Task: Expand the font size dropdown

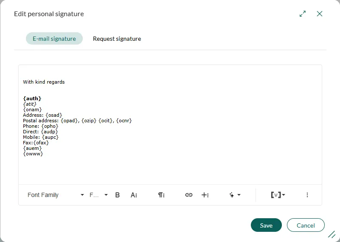Action: [98, 195]
